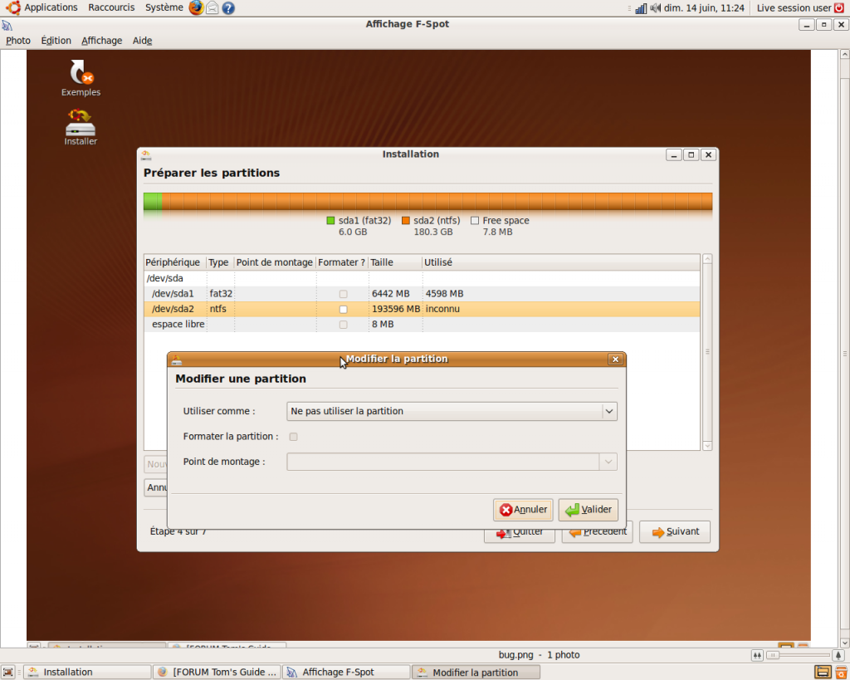This screenshot has width=850, height=680.
Task: Click the green sda1 segment in partition bar
Action: 153,201
